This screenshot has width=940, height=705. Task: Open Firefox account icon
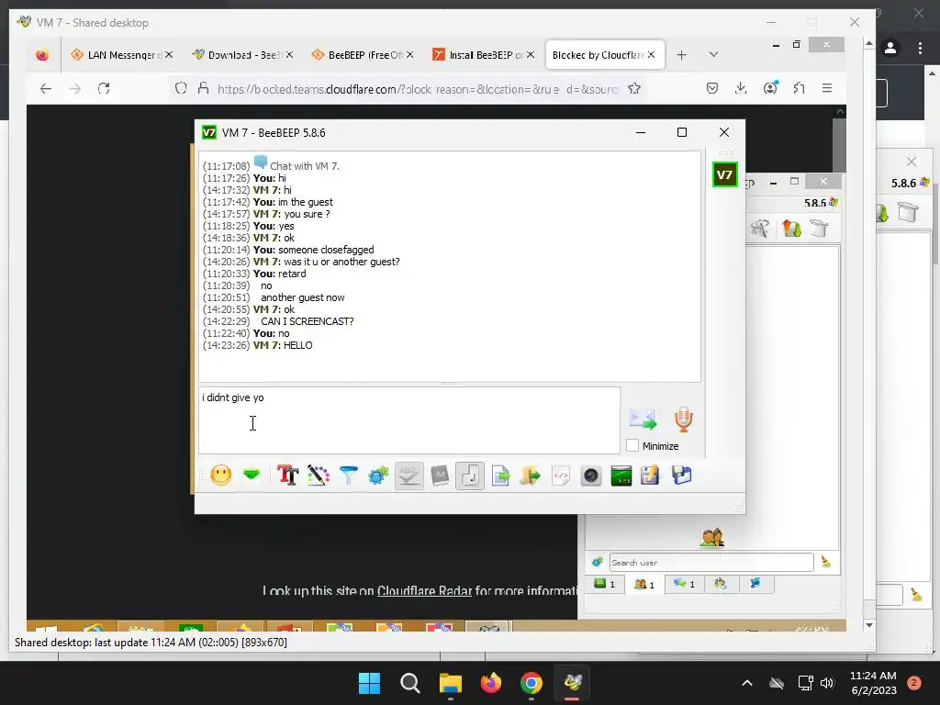tap(770, 88)
